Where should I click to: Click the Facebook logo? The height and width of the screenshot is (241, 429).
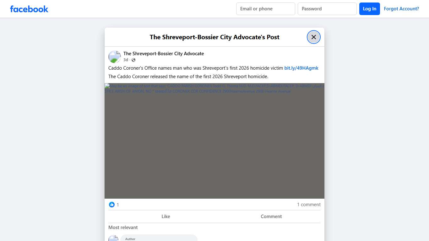tap(29, 9)
